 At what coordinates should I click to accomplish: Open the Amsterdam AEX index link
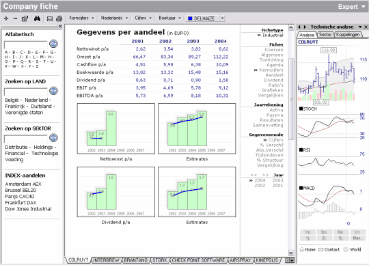[23, 184]
